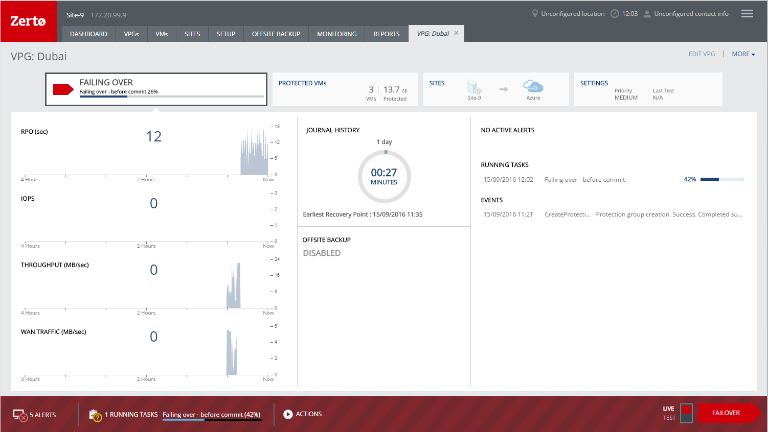Open the SETUP tab
The image size is (768, 432).
coord(226,34)
